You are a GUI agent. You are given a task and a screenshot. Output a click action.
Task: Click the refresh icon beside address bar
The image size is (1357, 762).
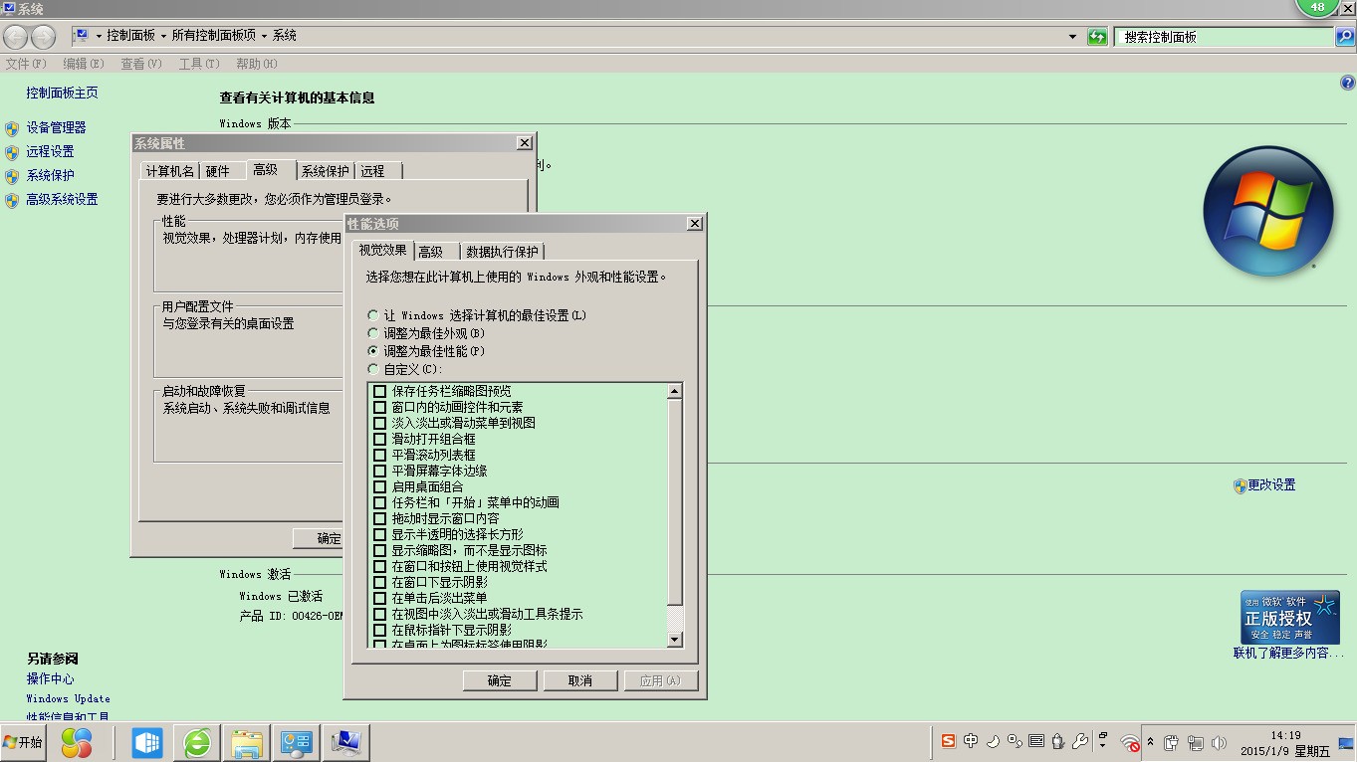tap(1097, 37)
